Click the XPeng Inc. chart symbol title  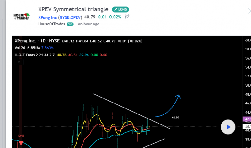click(x=25, y=41)
